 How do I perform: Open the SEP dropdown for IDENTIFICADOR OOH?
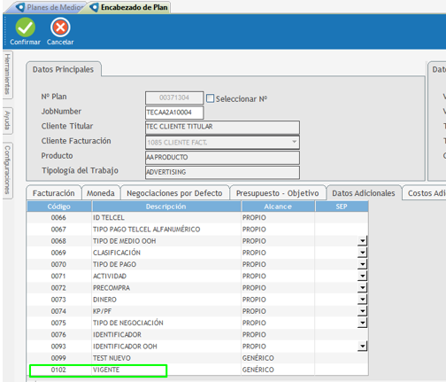tap(362, 346)
